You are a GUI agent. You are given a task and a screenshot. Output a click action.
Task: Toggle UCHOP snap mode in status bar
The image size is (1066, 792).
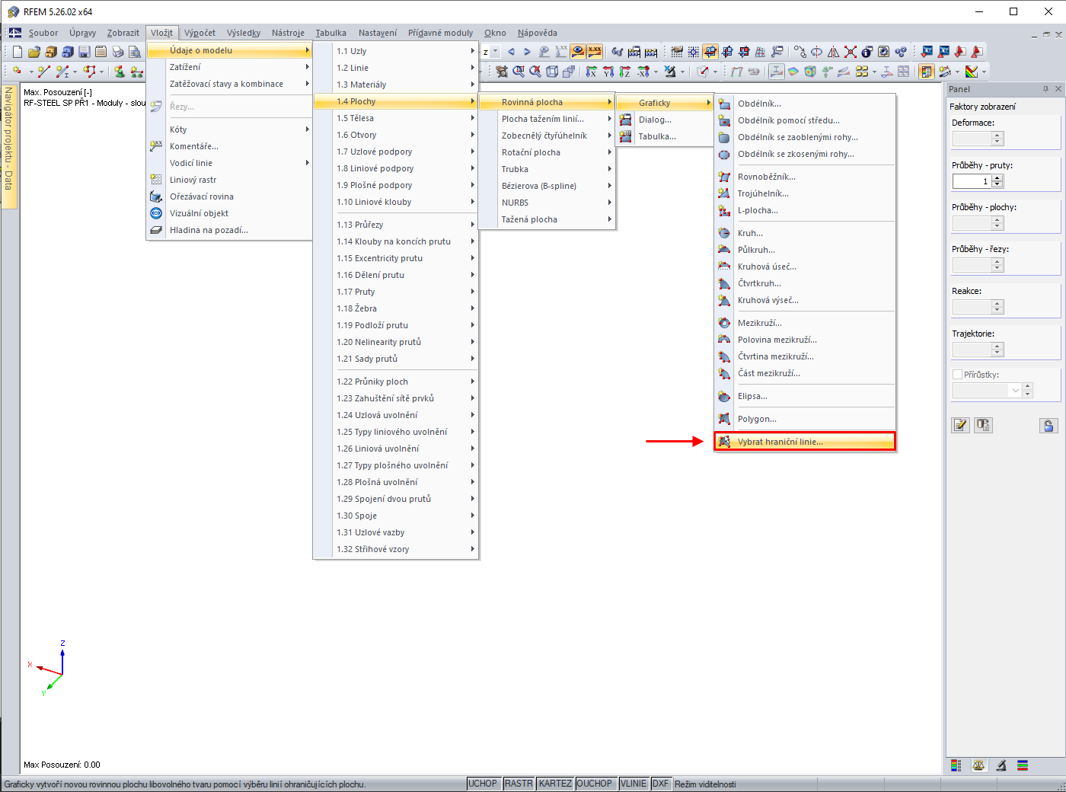483,784
